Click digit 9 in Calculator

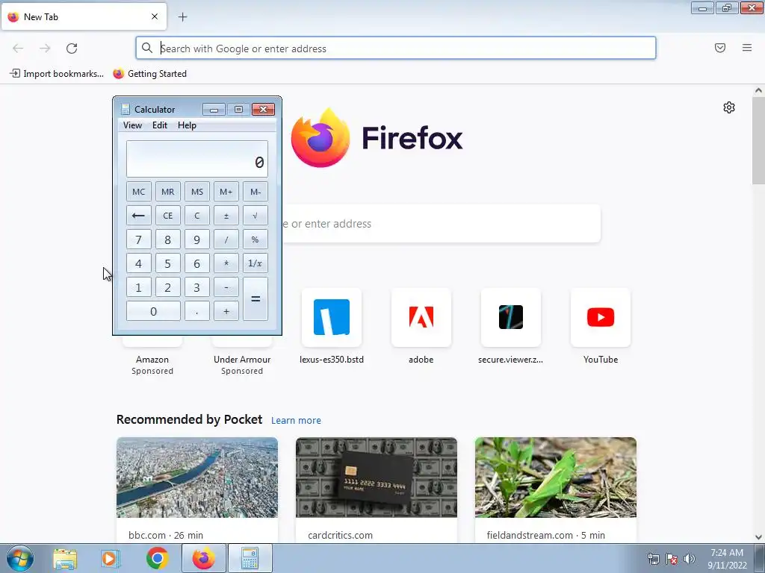click(197, 239)
